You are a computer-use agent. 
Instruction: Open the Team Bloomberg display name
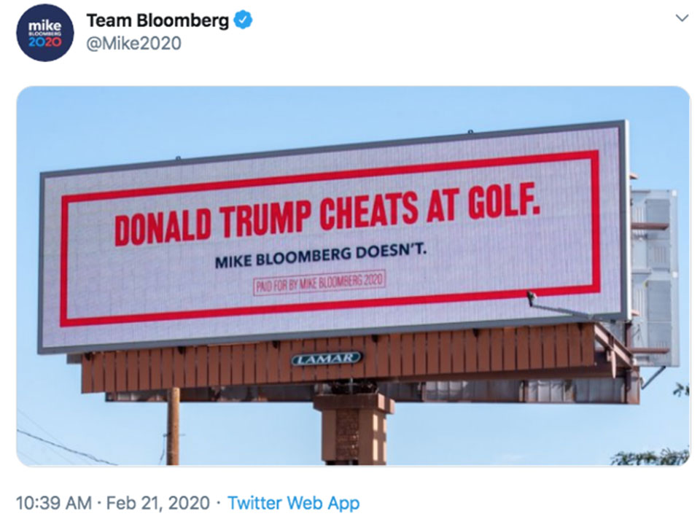pyautogui.click(x=157, y=20)
